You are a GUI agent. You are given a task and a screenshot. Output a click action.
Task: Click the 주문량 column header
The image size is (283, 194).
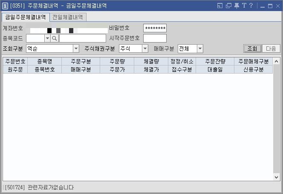point(117,61)
